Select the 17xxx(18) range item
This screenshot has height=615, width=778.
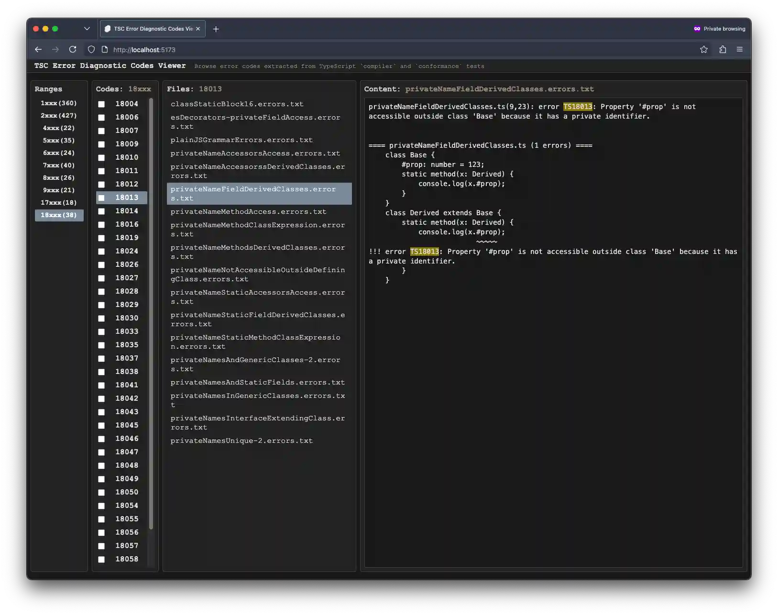pos(59,202)
